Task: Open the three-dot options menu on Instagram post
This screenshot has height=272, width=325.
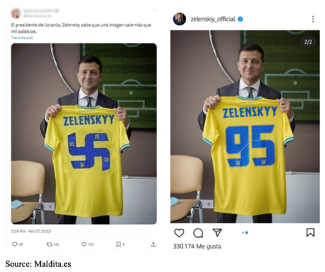Action: point(313,19)
